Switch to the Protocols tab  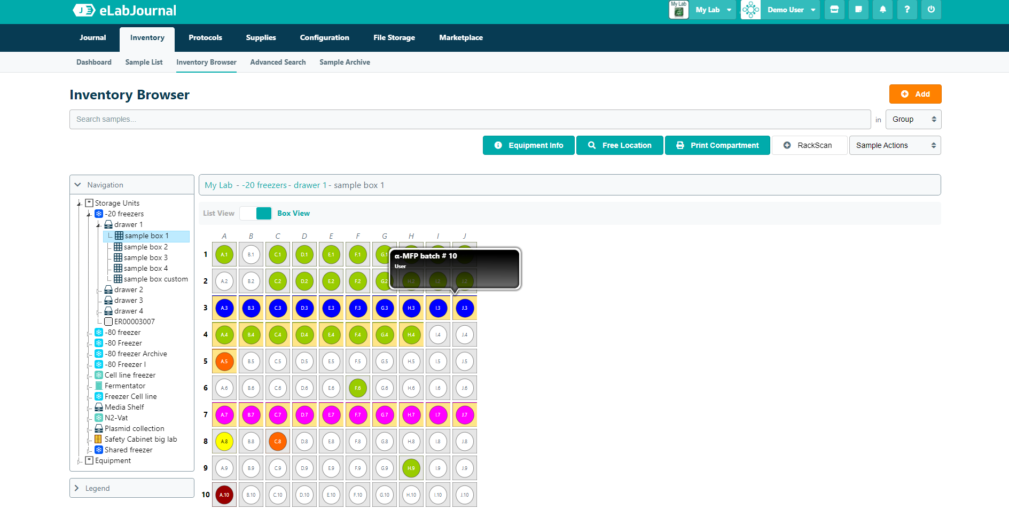(205, 37)
